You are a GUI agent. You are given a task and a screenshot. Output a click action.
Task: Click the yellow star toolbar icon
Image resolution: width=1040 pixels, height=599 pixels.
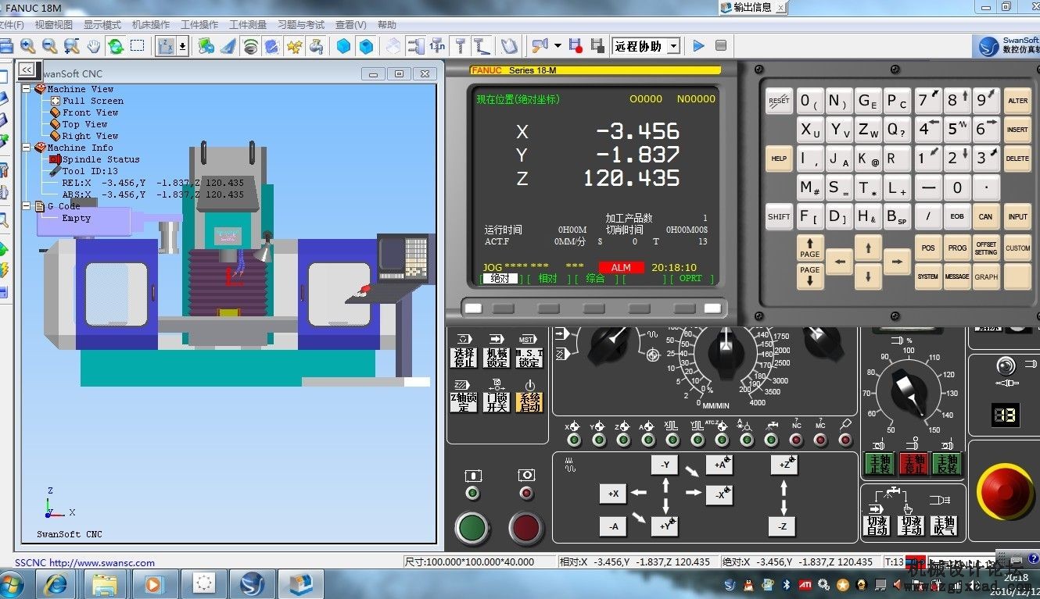pyautogui.click(x=294, y=46)
